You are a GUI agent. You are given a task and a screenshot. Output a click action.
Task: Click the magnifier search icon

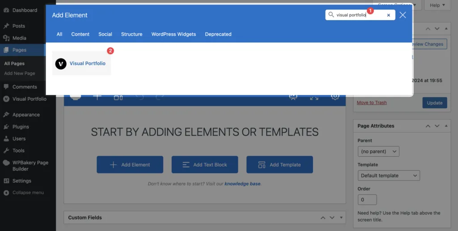pos(331,15)
